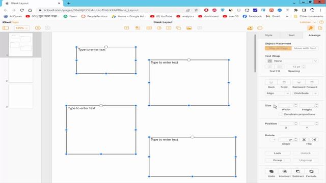Open the Distribute dropdown
The height and width of the screenshot is (183, 326).
(x=305, y=93)
